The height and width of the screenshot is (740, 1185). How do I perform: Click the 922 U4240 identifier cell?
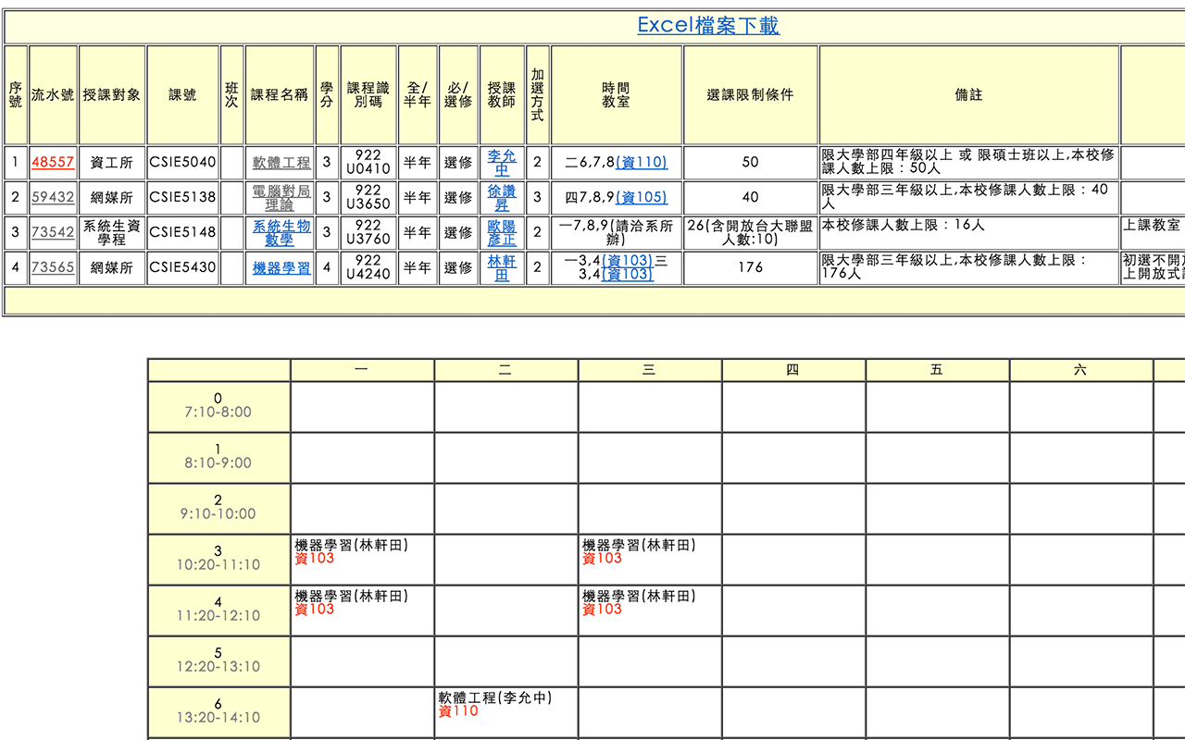[x=368, y=267]
